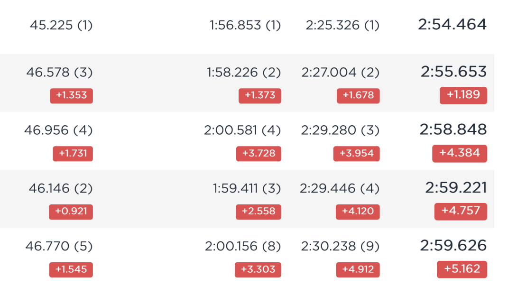Viewport: 517px width, 286px height.
Task: Click the +4.384 red gap badge
Action: [x=460, y=153]
